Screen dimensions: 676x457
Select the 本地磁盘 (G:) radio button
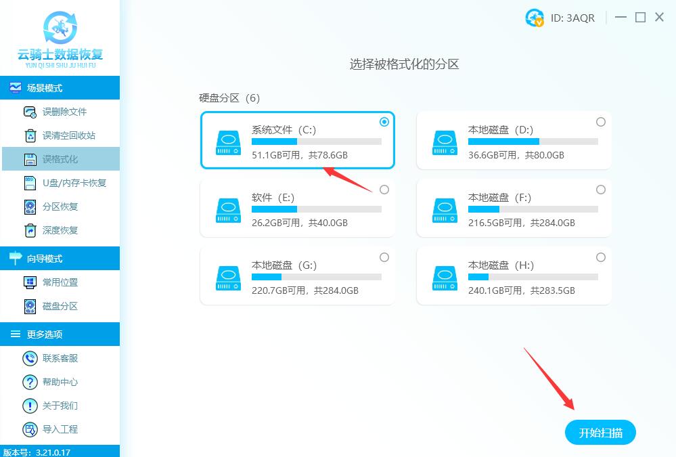384,258
